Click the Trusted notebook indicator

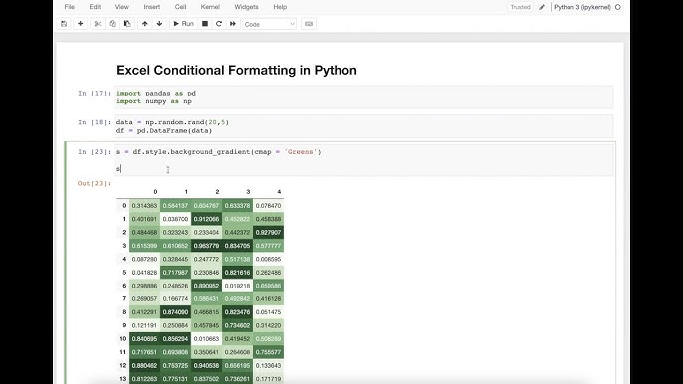(520, 7)
